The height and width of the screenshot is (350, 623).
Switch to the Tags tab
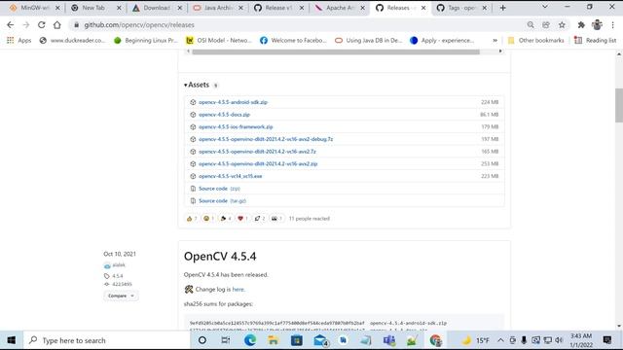coord(461,8)
